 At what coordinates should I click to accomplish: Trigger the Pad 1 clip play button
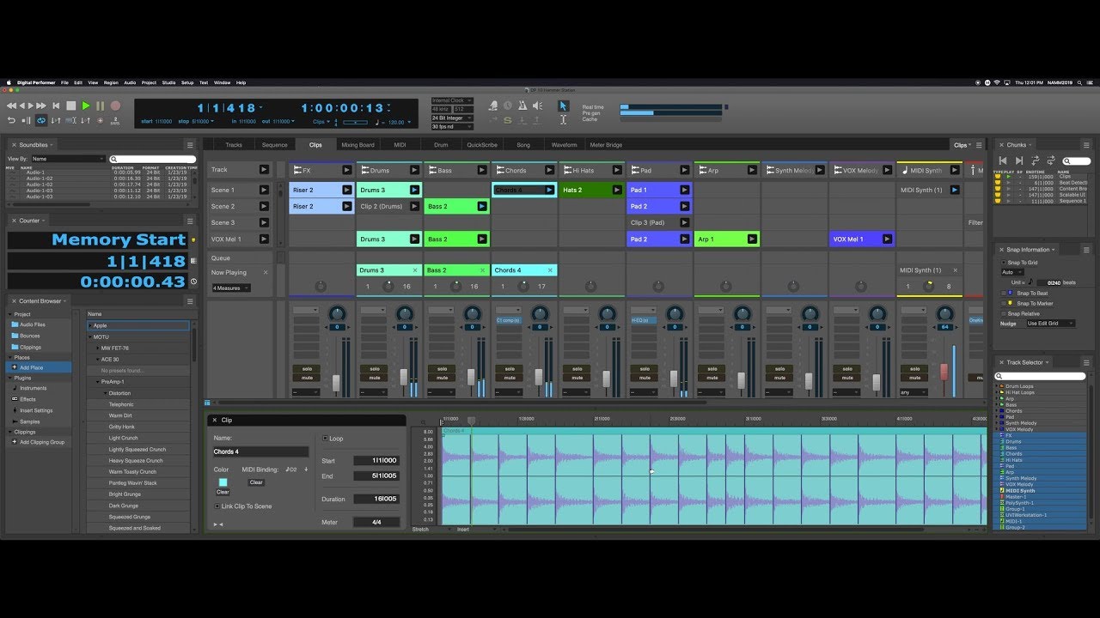(x=685, y=190)
